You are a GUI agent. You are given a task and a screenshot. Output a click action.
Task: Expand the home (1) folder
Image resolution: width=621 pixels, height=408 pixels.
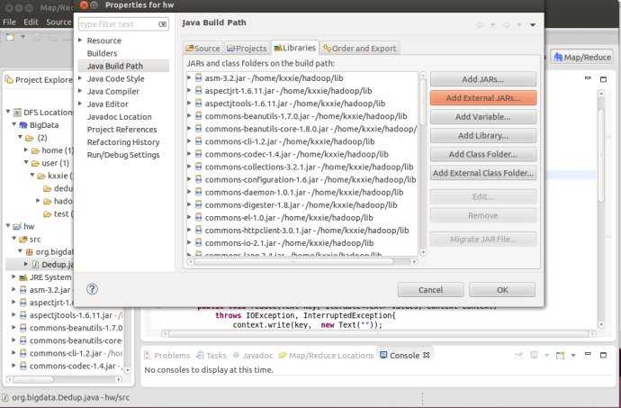pos(26,150)
